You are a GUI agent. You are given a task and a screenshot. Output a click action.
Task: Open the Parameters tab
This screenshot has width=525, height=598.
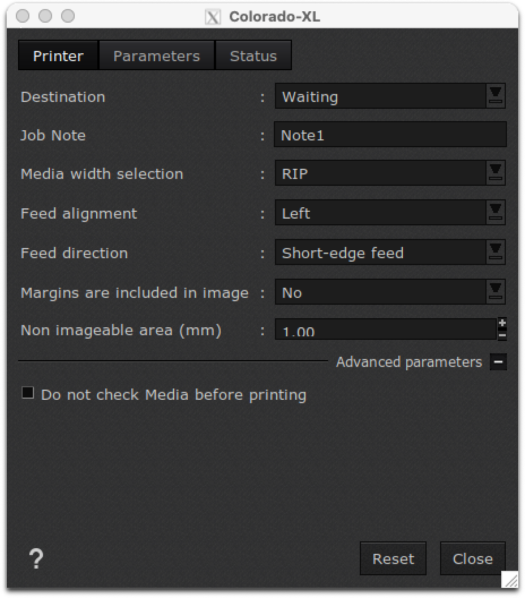click(x=157, y=55)
